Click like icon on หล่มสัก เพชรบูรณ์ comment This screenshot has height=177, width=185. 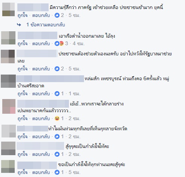57,93
